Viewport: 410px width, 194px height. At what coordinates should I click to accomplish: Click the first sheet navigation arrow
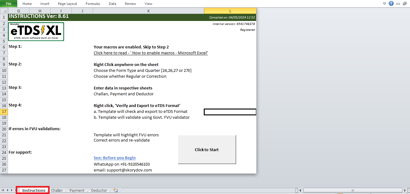coord(3,190)
